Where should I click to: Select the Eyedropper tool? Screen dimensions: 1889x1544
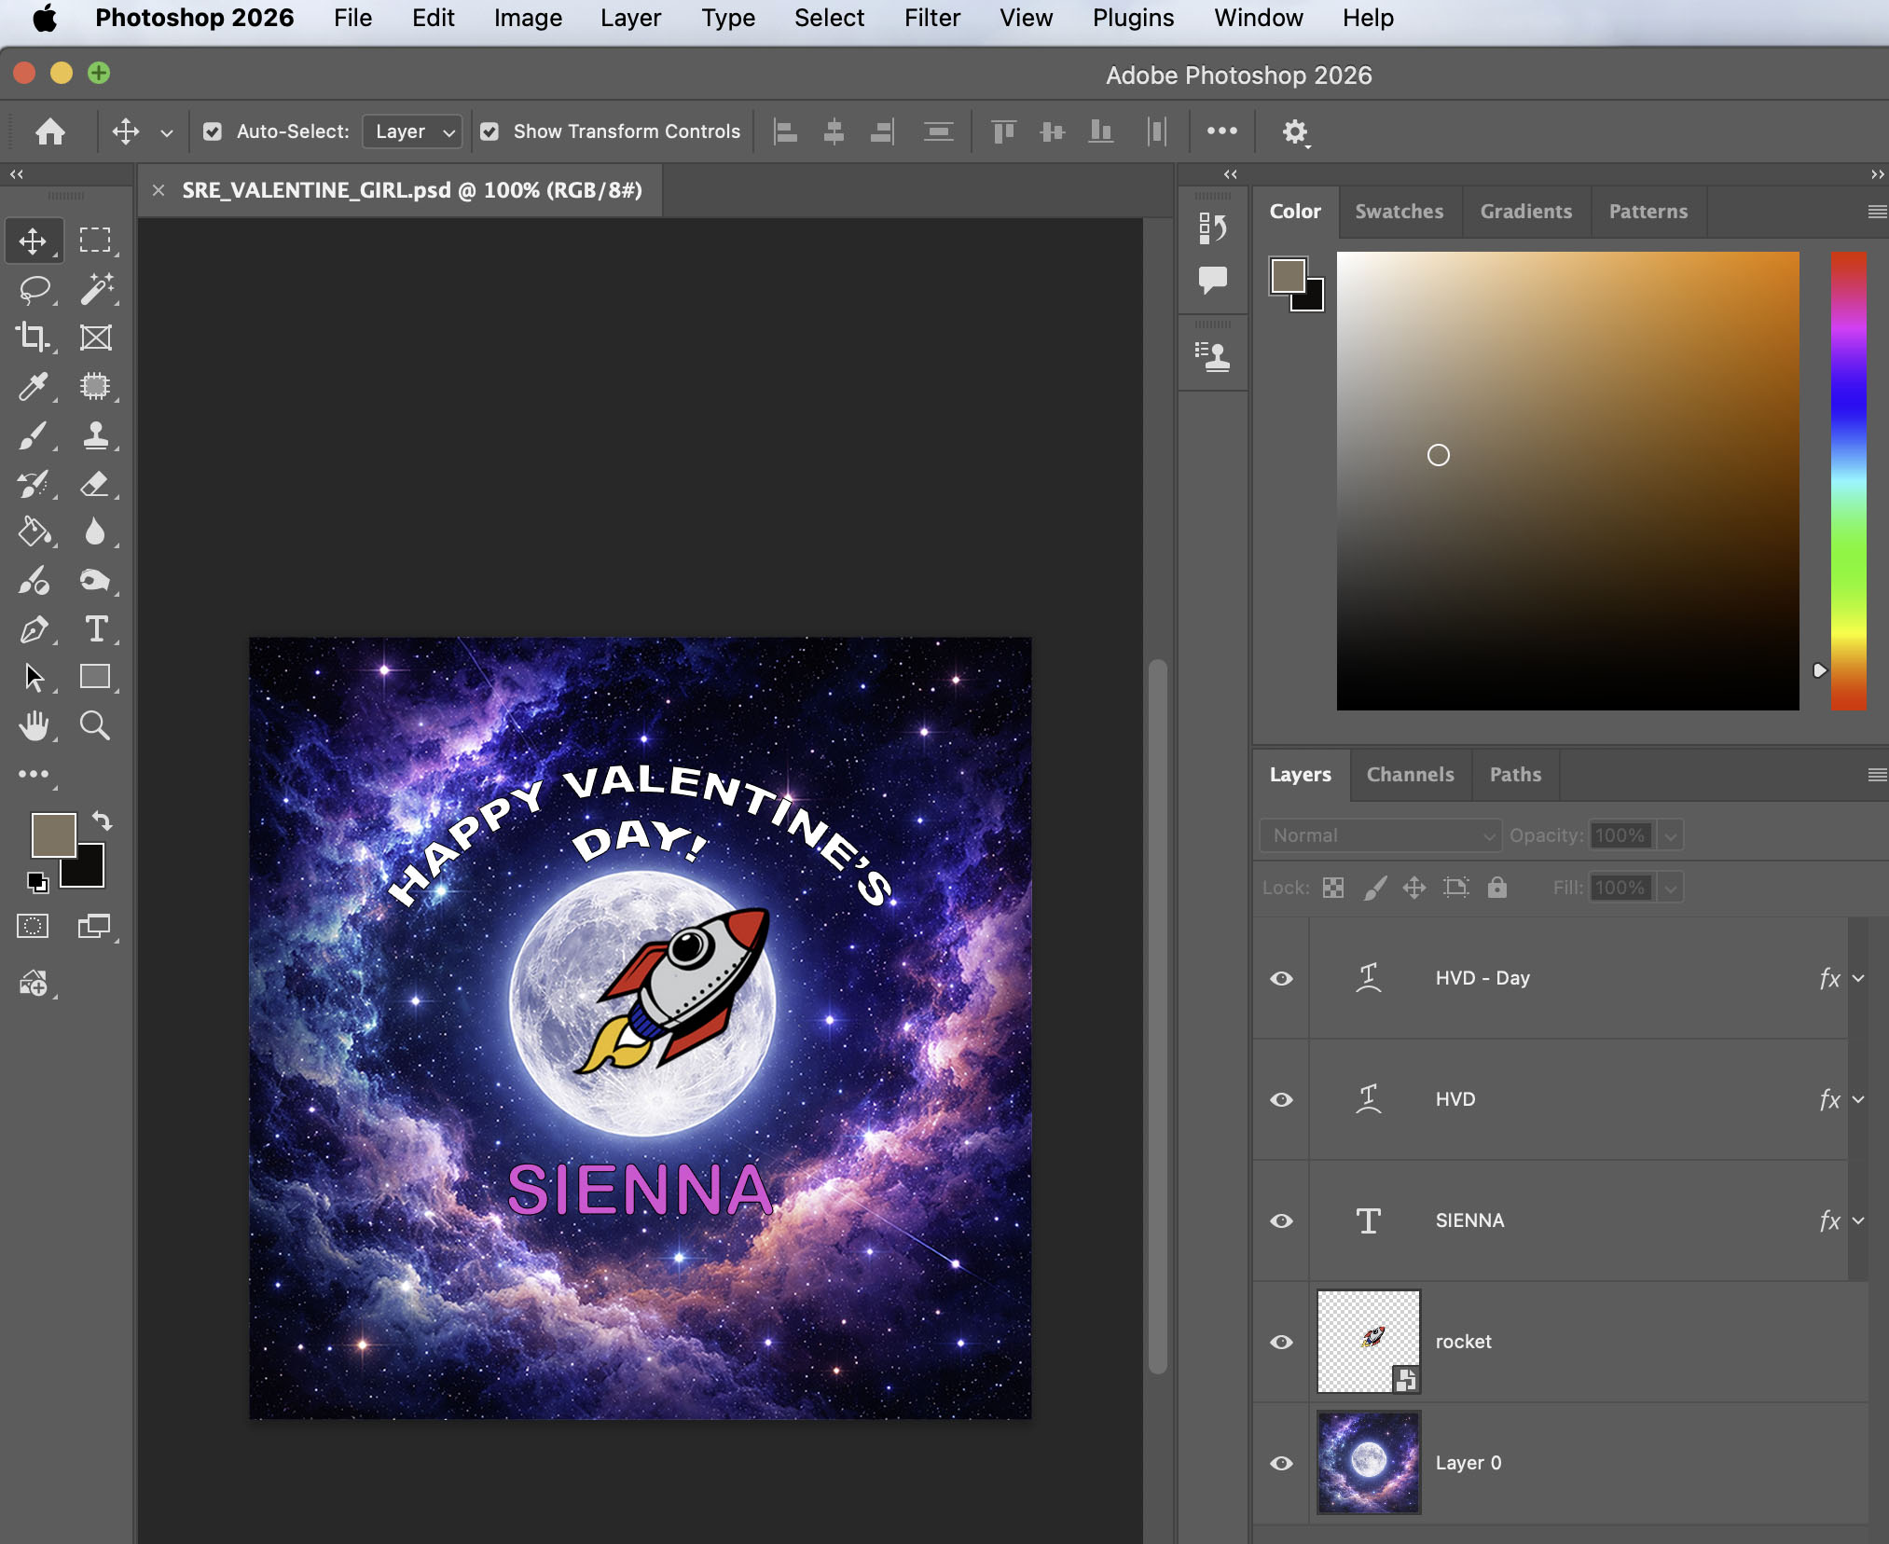[34, 386]
